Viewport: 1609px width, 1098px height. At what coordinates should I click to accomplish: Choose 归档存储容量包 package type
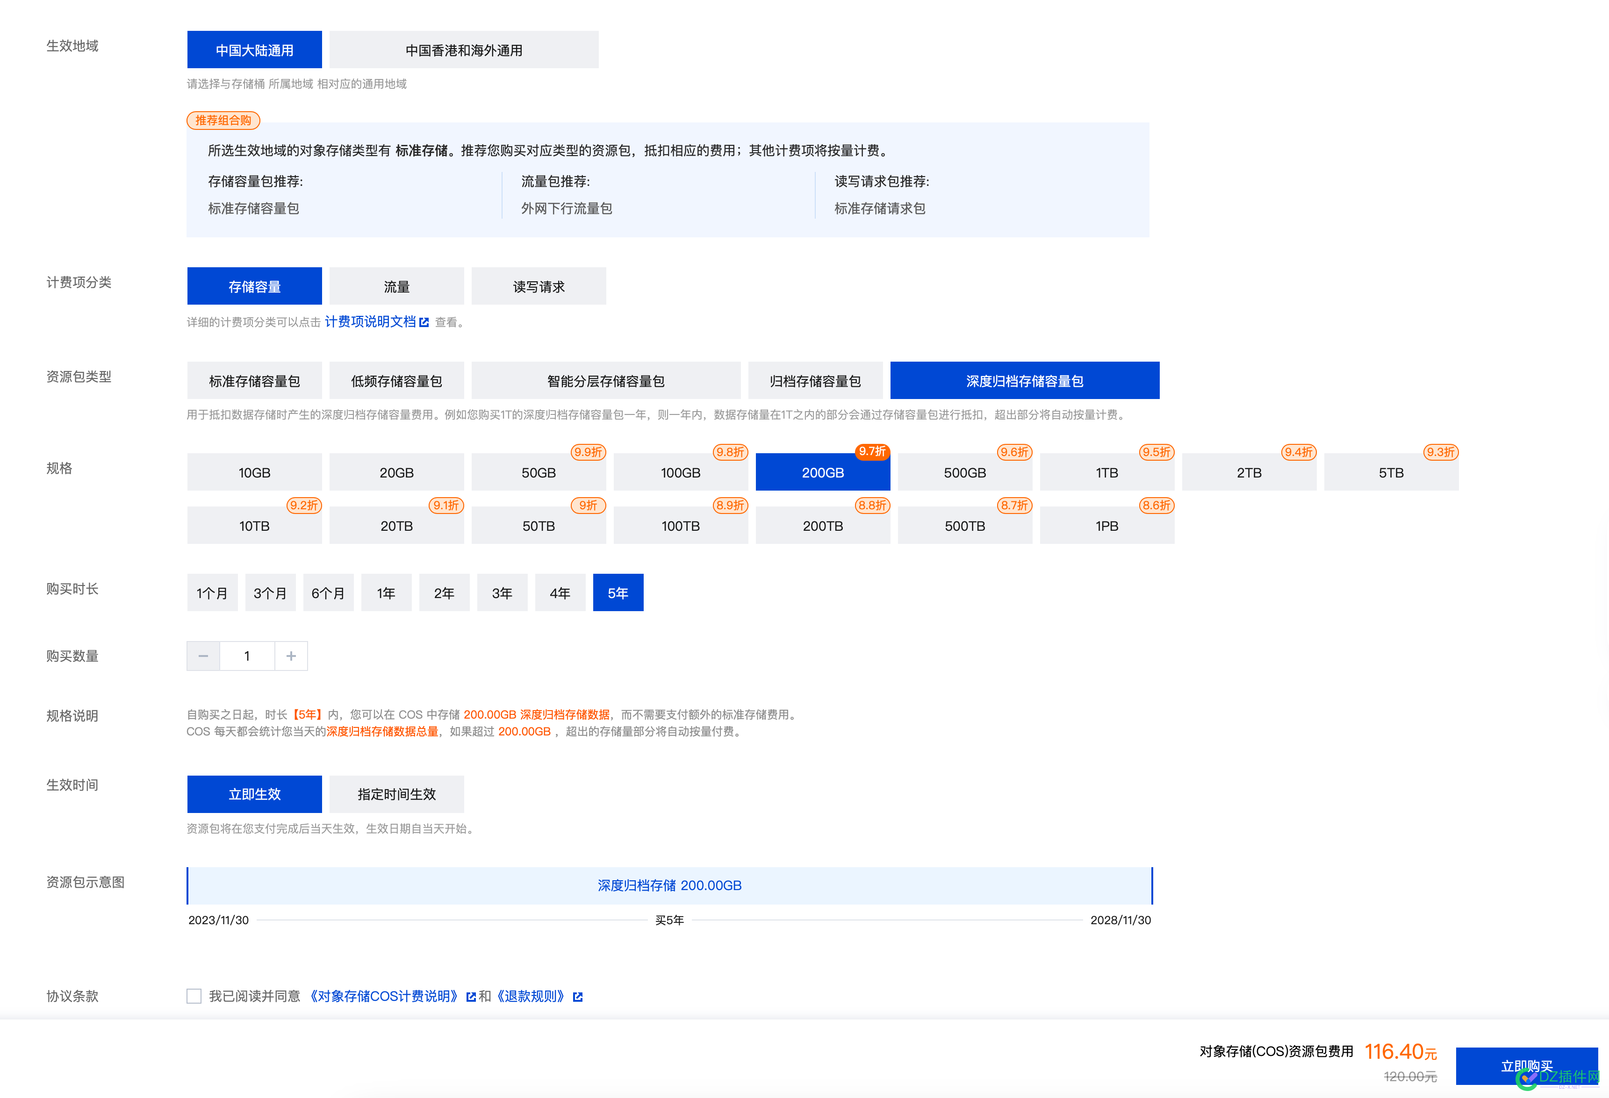tap(816, 380)
